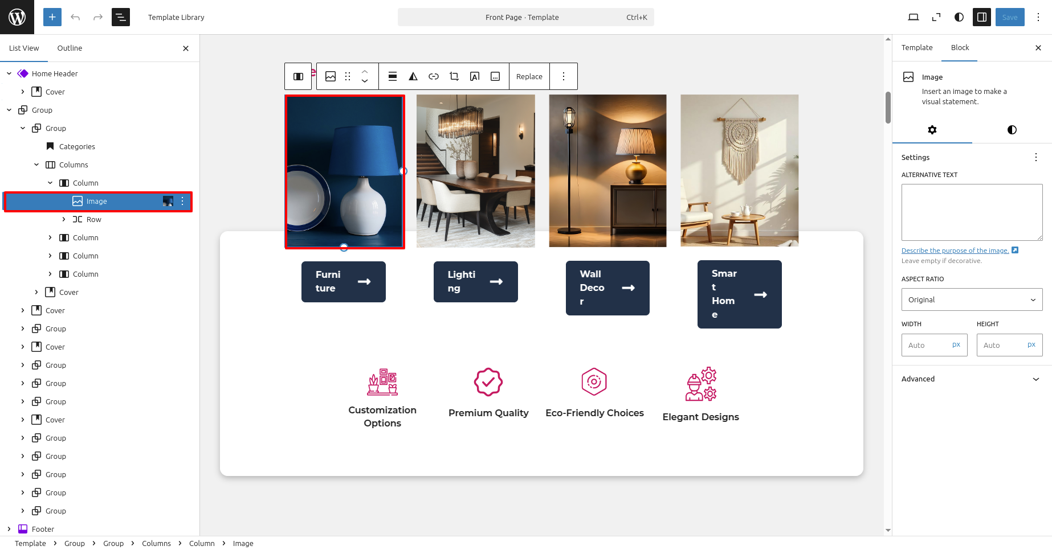Expand the Row tree item

pos(64,219)
